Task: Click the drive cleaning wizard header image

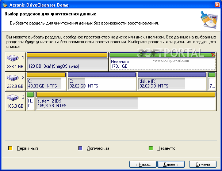Action: click(x=209, y=20)
